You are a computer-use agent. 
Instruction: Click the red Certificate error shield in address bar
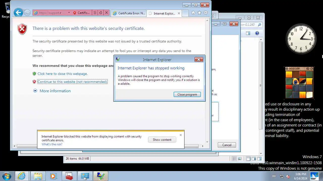pos(75,13)
